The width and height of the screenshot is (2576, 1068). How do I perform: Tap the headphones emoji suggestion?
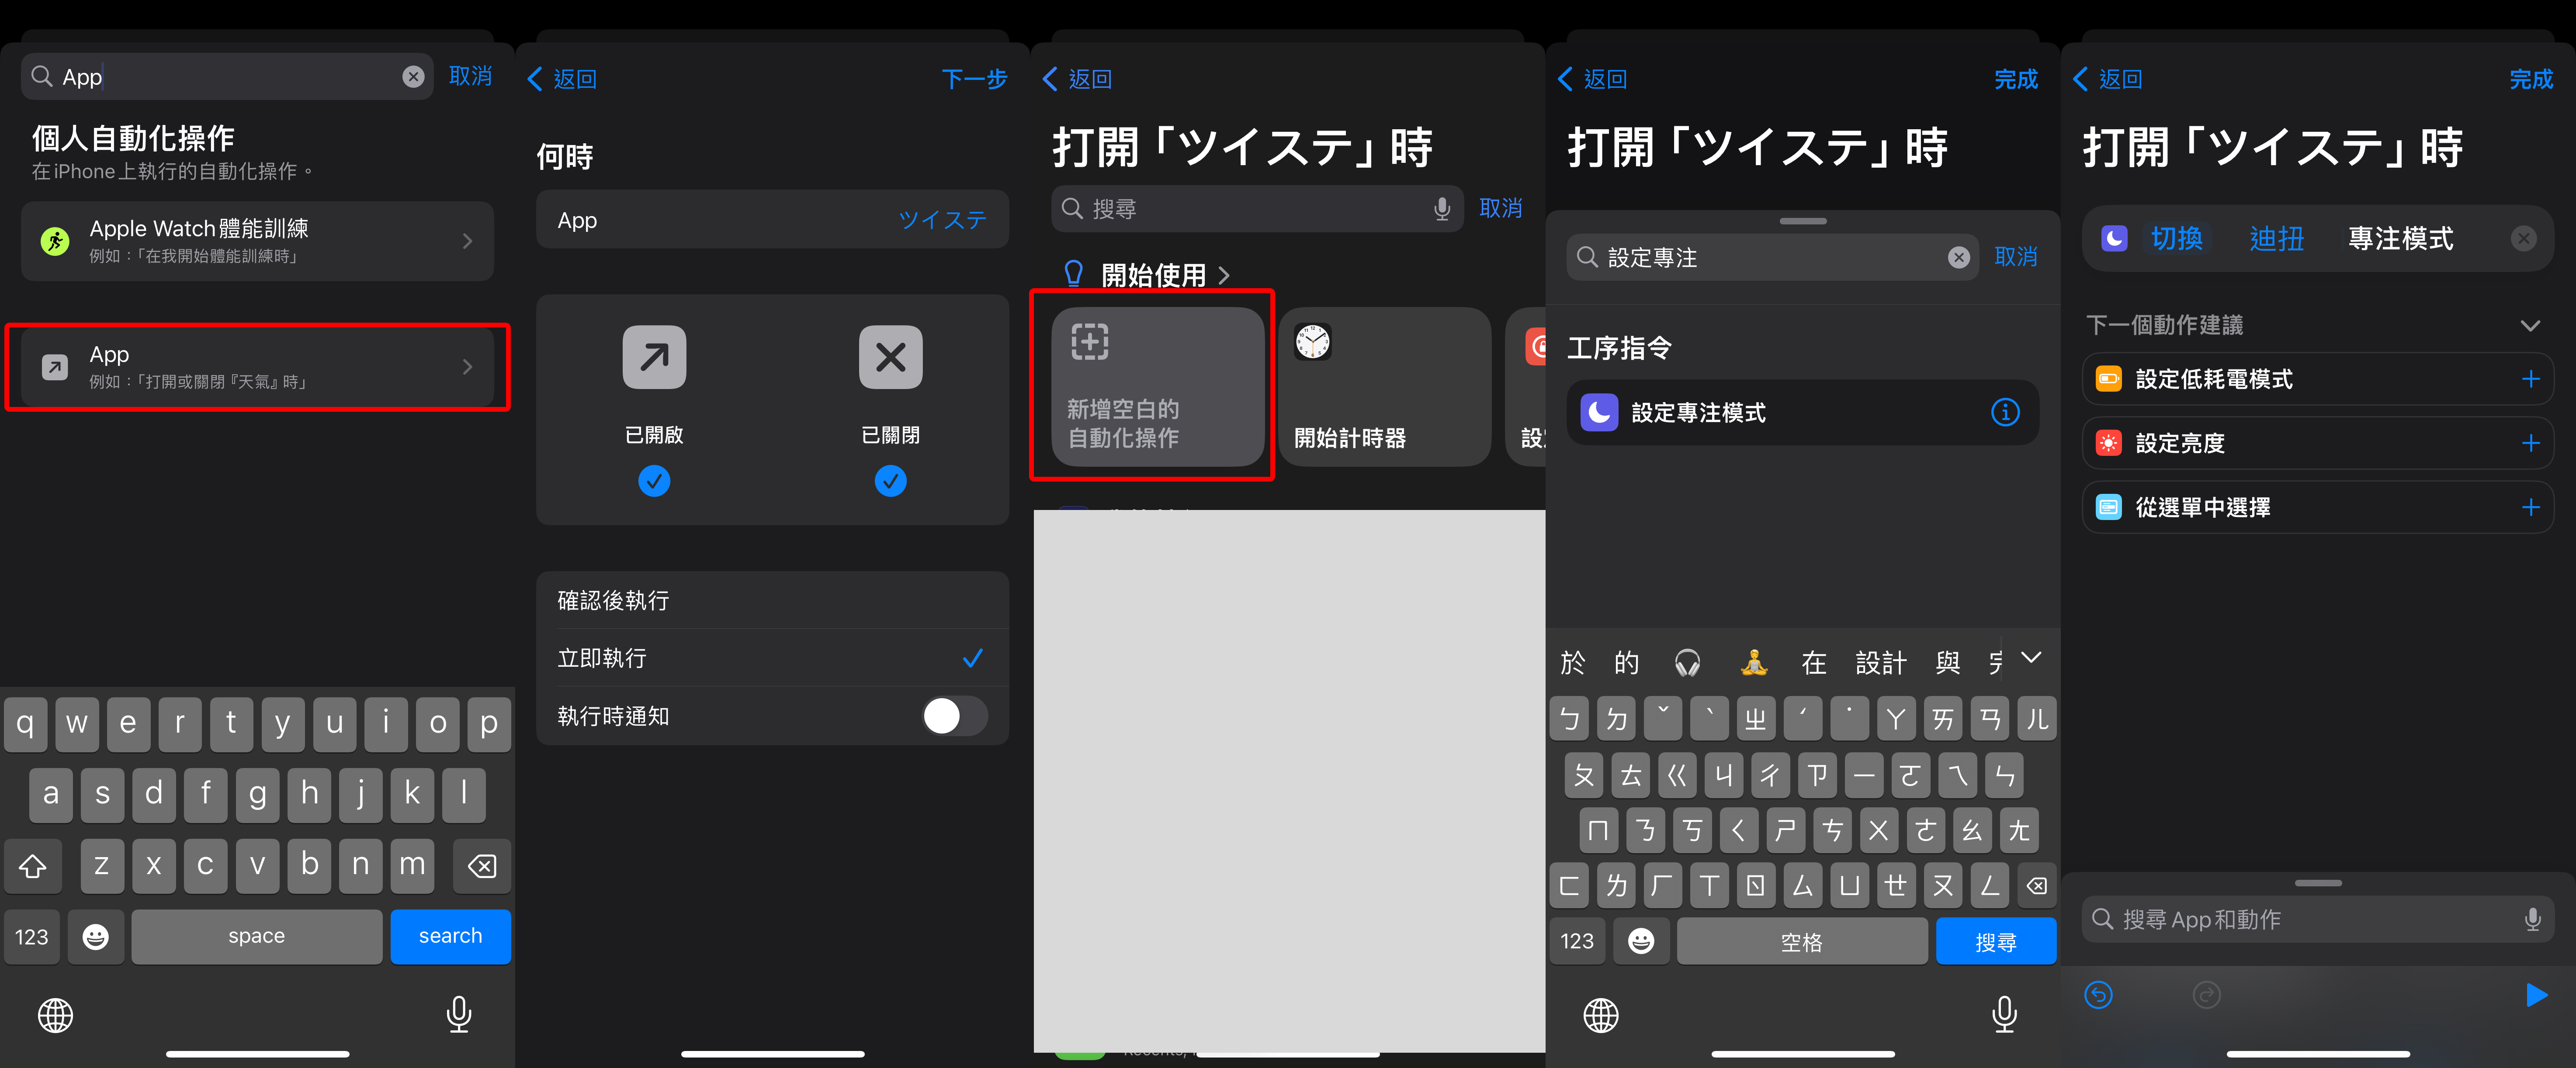pos(1687,662)
